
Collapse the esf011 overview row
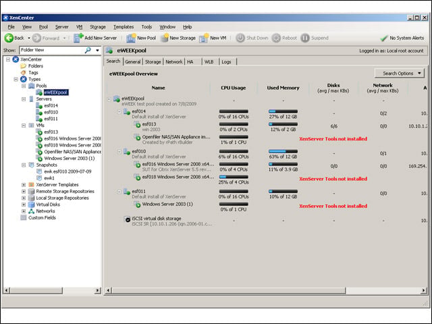point(119,192)
